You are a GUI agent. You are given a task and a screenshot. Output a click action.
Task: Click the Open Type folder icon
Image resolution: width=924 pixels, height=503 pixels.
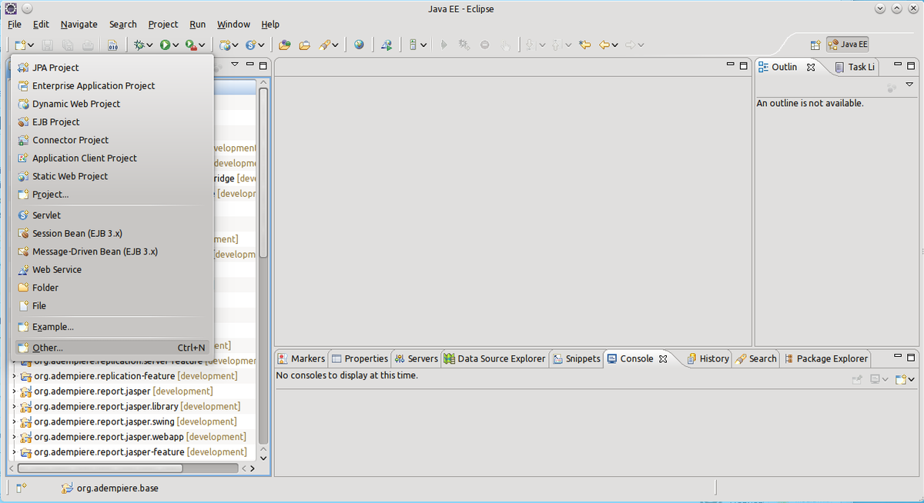[285, 45]
